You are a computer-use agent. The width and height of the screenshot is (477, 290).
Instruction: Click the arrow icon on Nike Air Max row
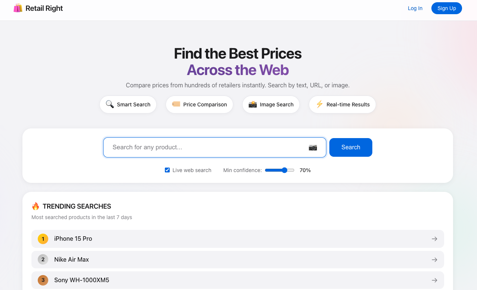click(x=434, y=259)
